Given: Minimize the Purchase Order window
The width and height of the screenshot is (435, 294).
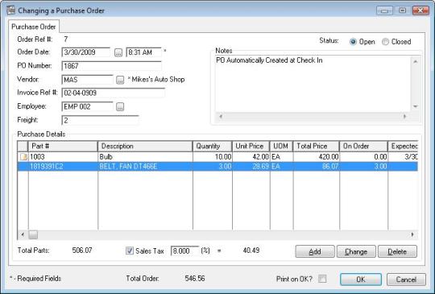Looking at the screenshot, I should coord(384,10).
